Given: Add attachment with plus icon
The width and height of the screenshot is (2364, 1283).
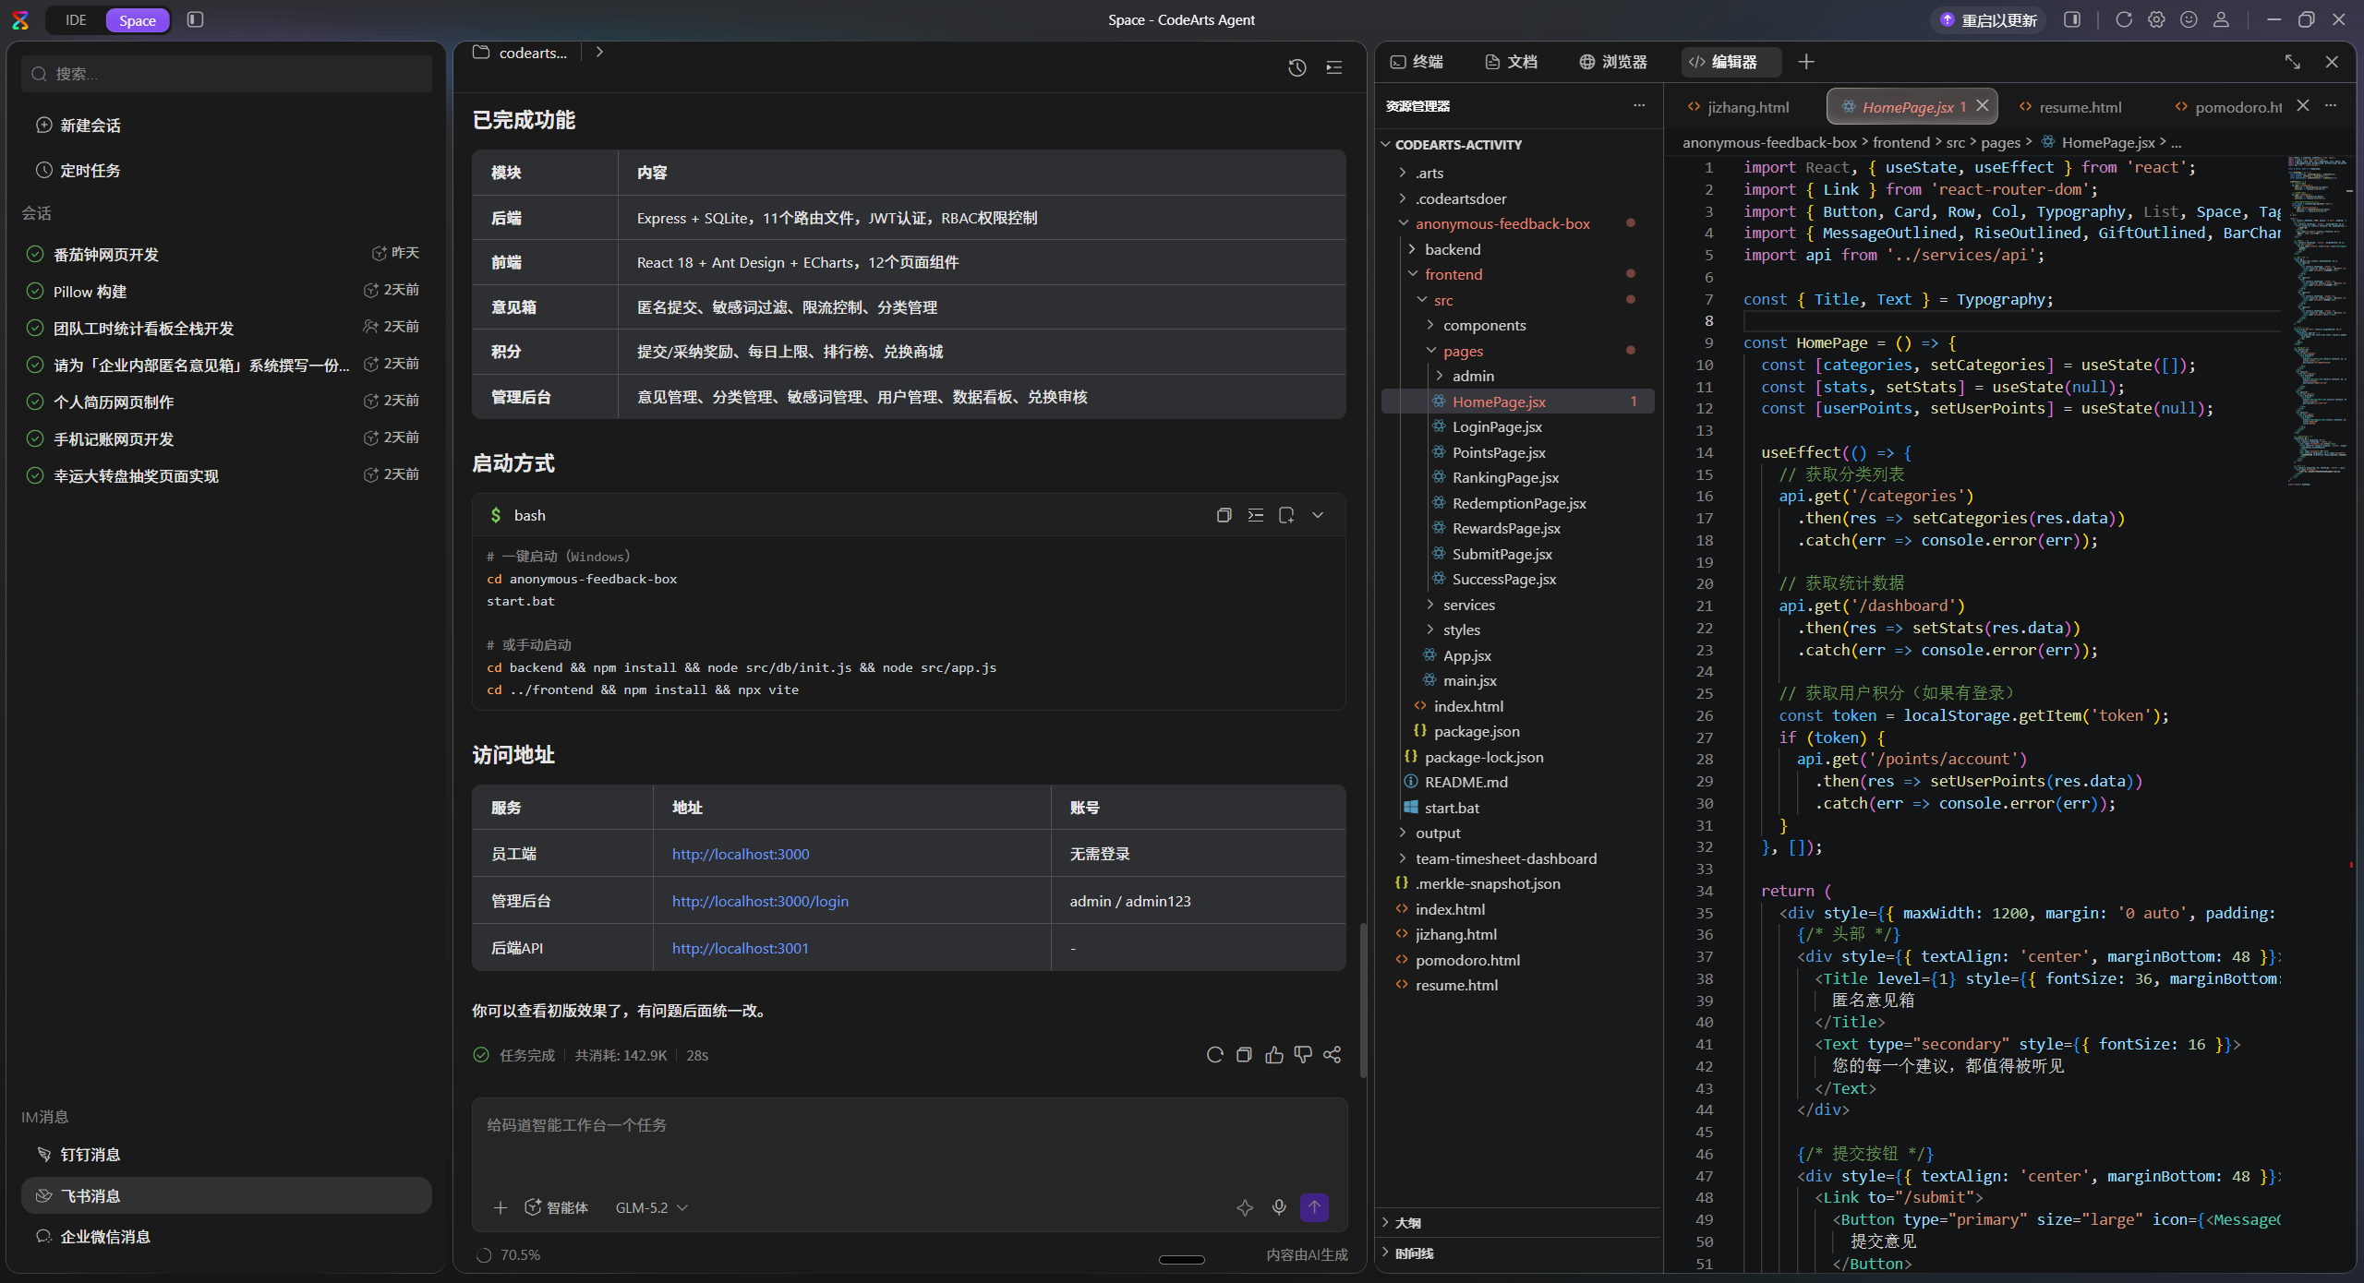Looking at the screenshot, I should [x=501, y=1207].
